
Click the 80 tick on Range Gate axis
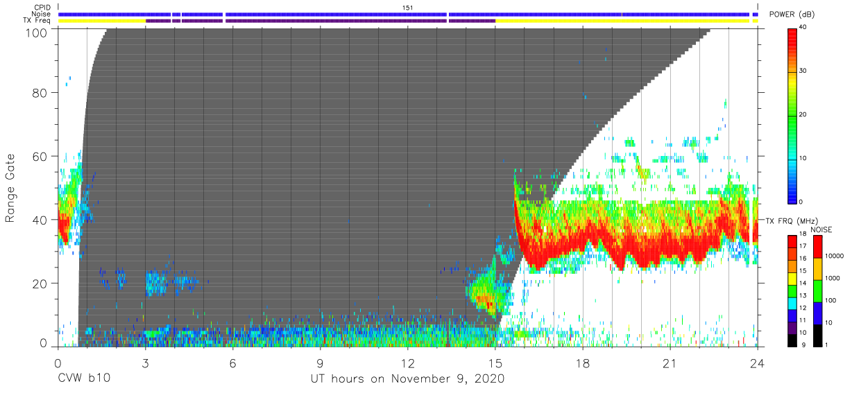pos(41,93)
